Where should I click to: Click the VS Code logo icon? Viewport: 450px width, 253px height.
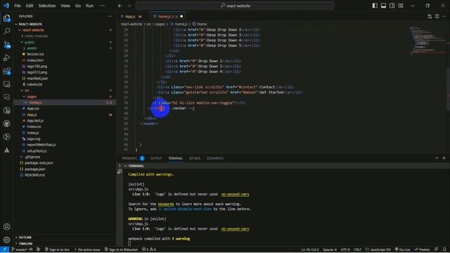coord(6,6)
